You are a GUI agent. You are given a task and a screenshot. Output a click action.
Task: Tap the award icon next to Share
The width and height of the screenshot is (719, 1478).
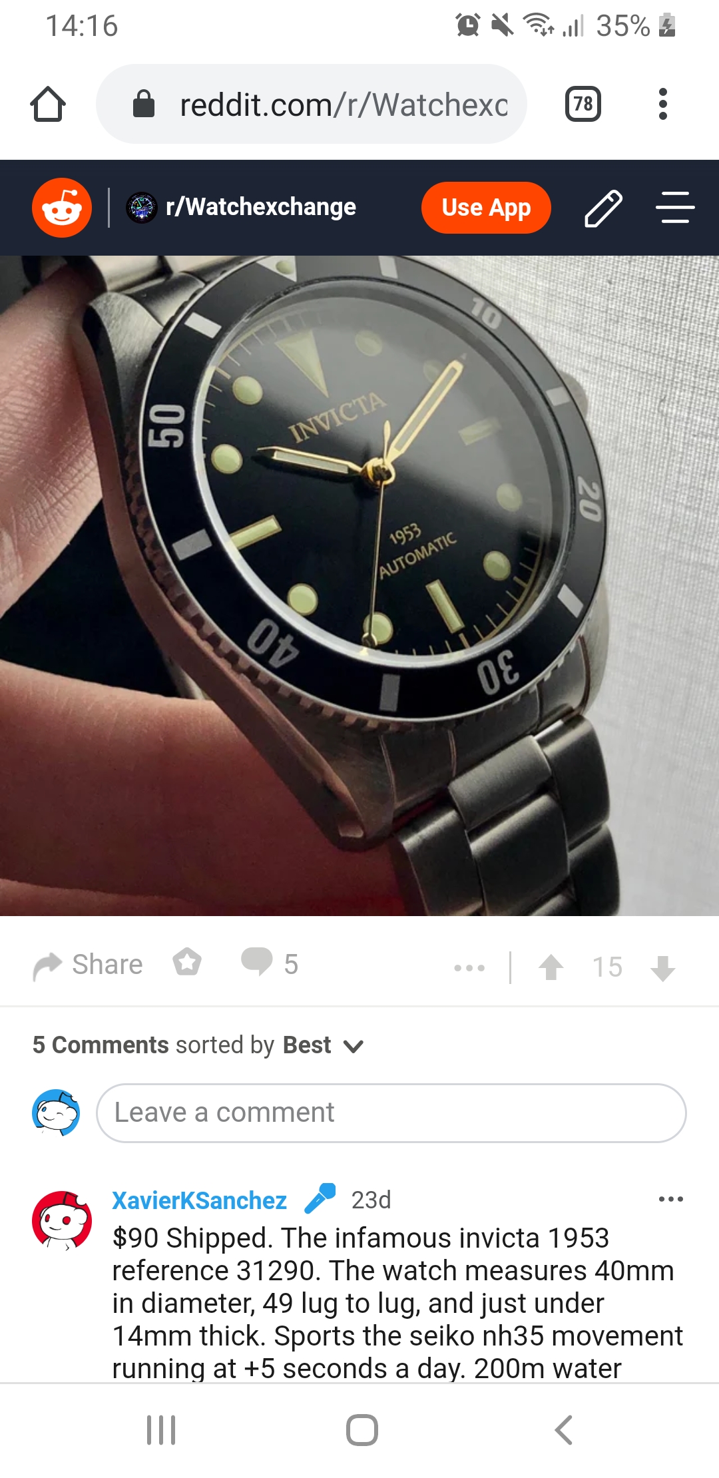[187, 963]
